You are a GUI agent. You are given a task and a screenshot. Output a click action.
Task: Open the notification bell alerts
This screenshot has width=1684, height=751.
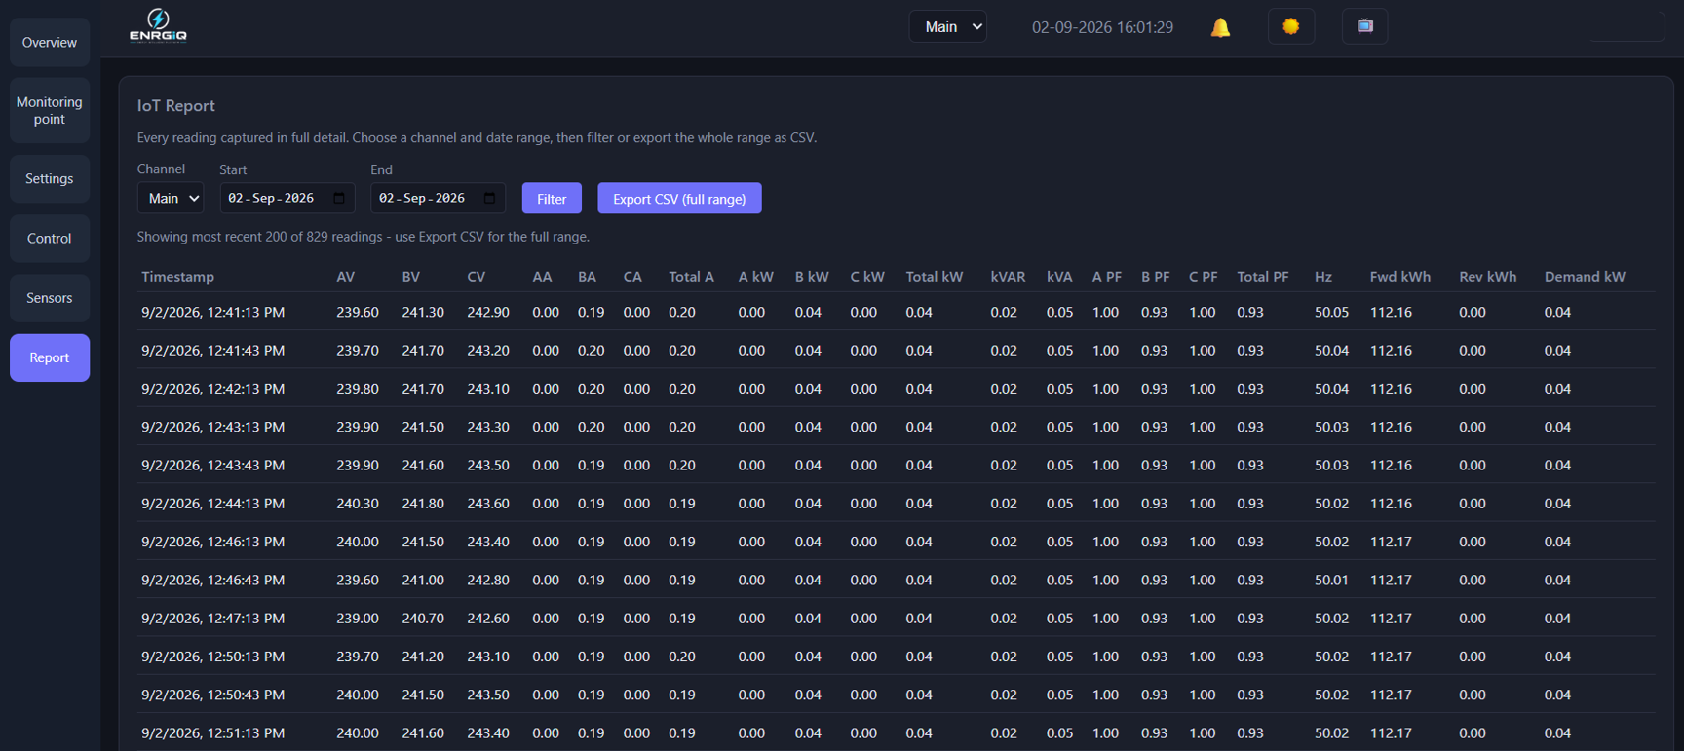1220,27
